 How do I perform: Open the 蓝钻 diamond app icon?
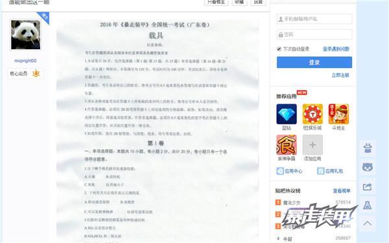pyautogui.click(x=287, y=114)
